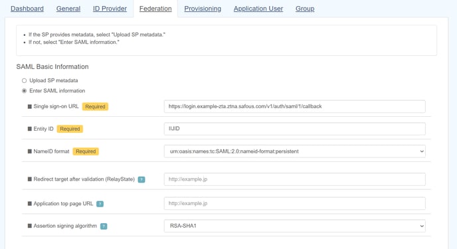
Task: Open the NameID format dropdown
Action: pos(295,151)
